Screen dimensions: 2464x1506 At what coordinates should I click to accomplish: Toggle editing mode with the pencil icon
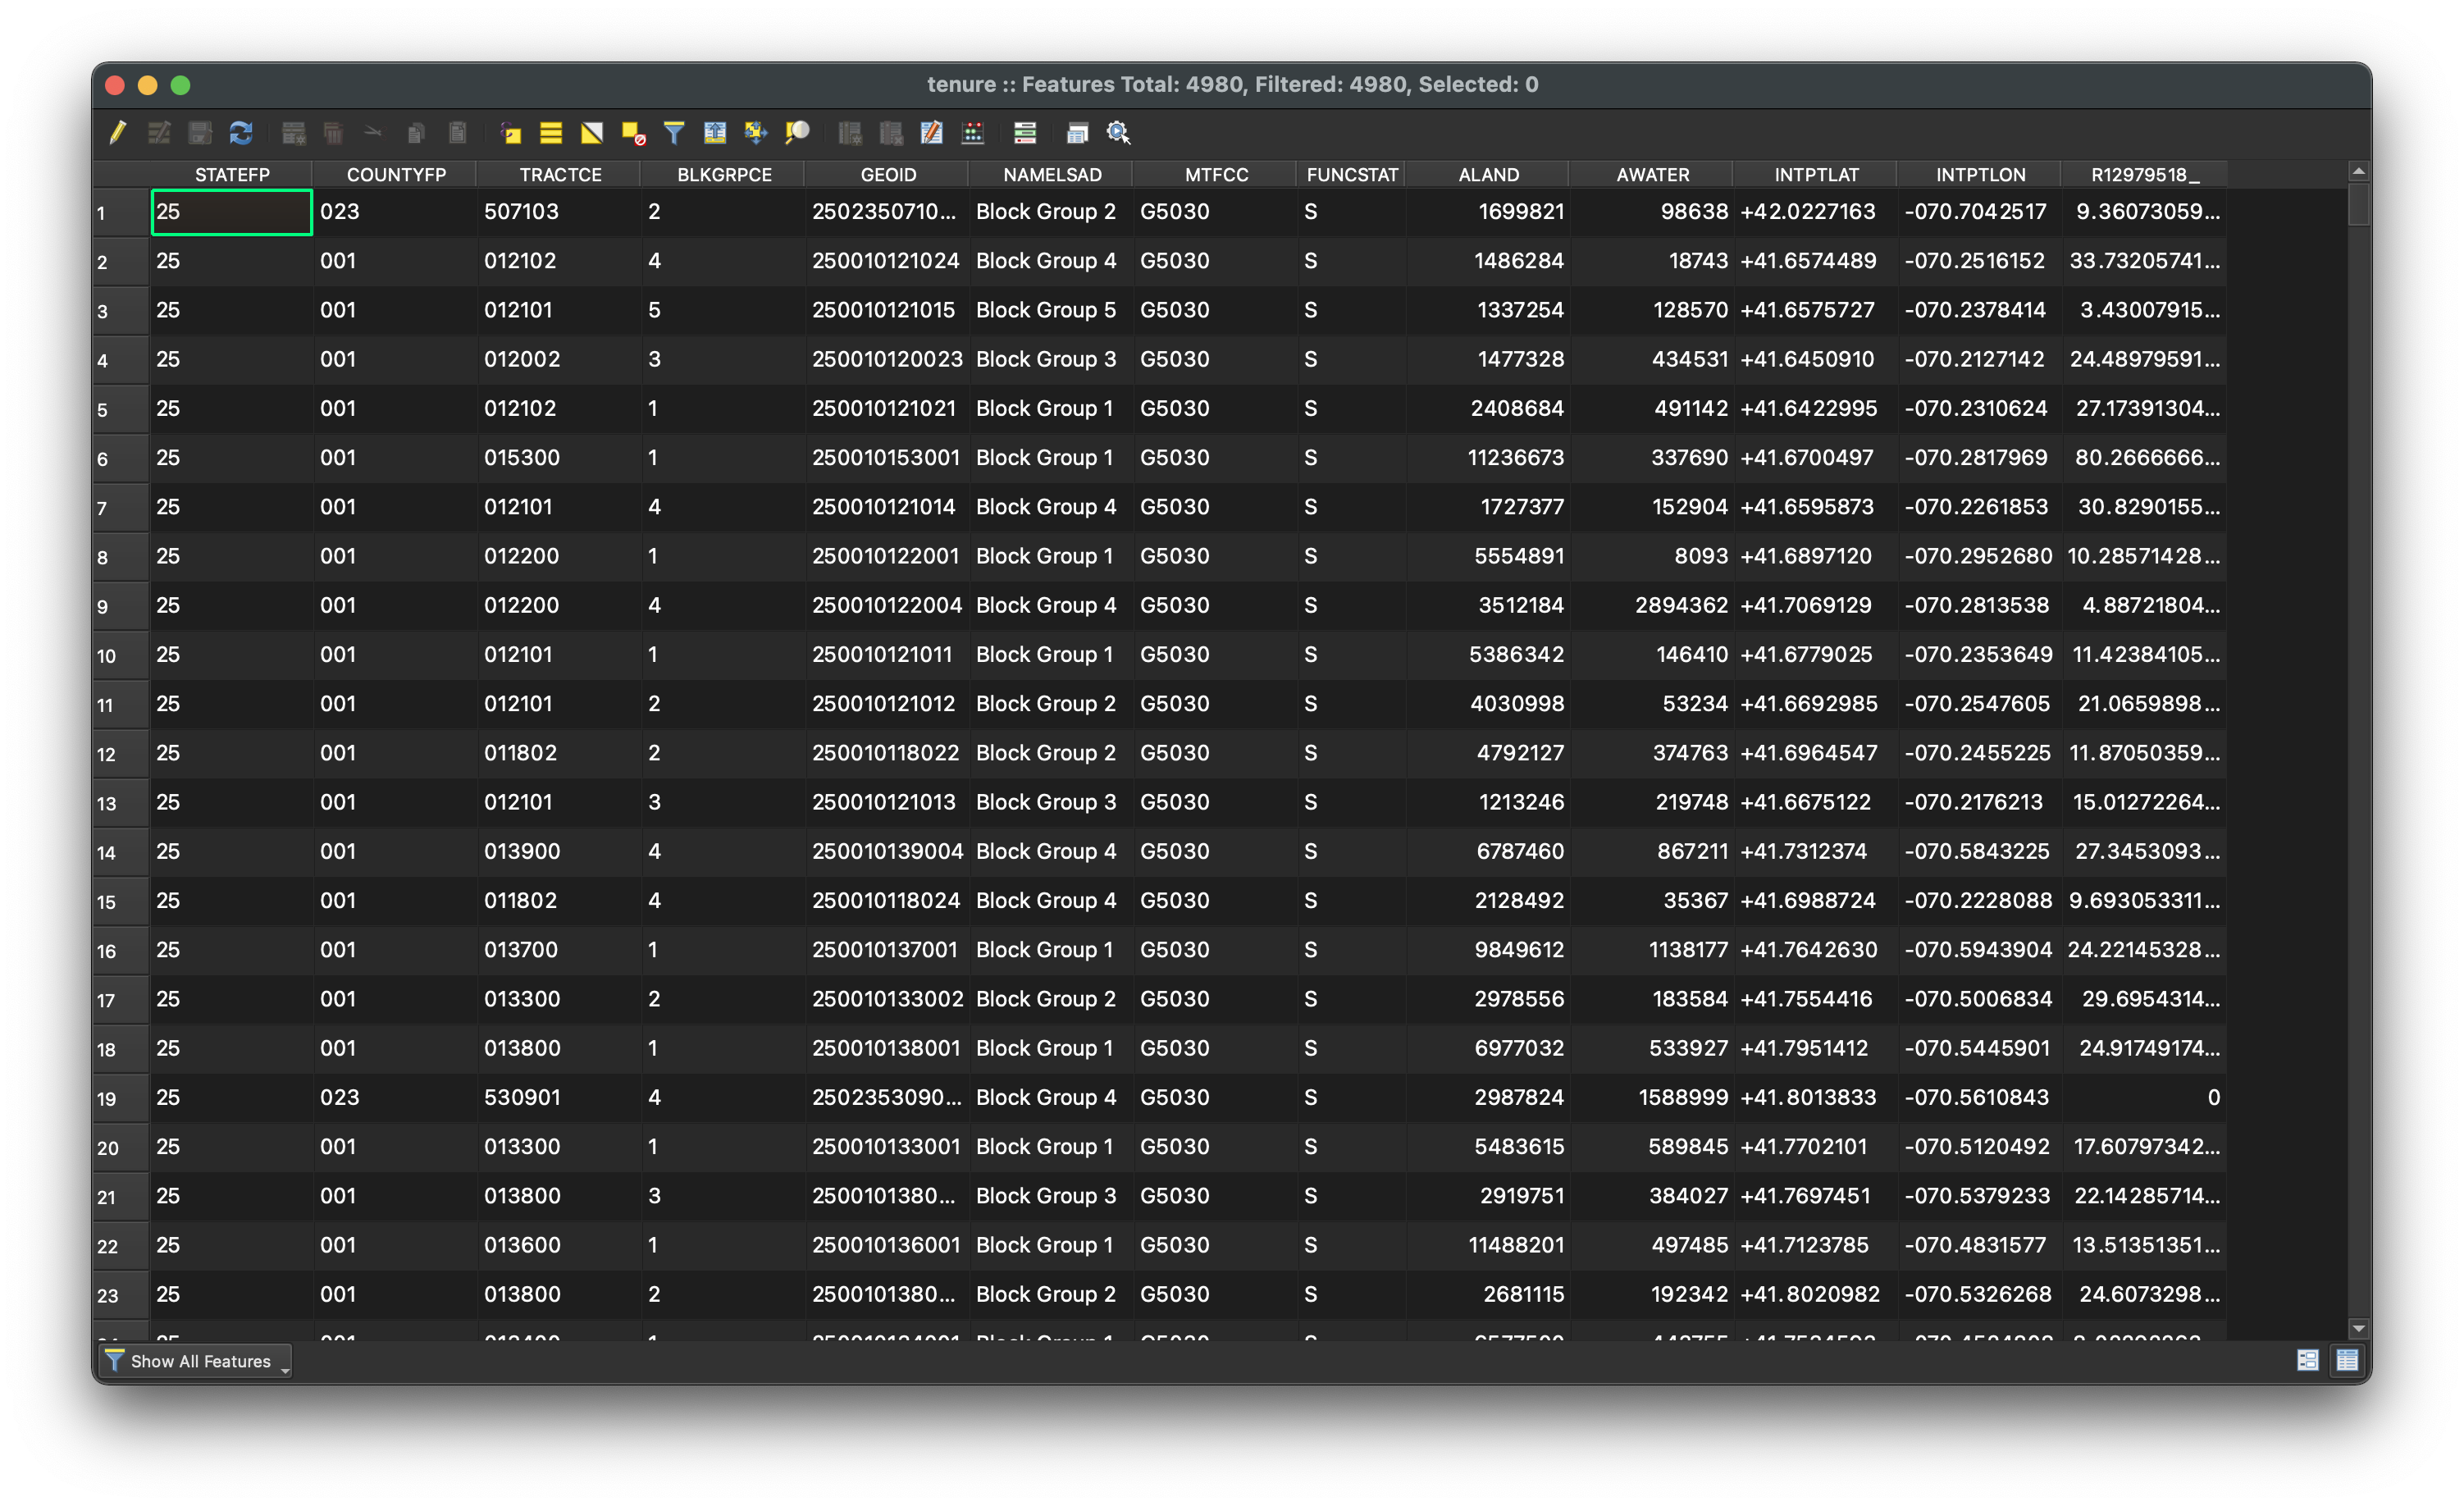pos(118,132)
